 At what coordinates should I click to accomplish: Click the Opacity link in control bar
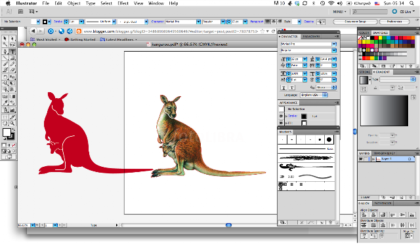click(308, 22)
